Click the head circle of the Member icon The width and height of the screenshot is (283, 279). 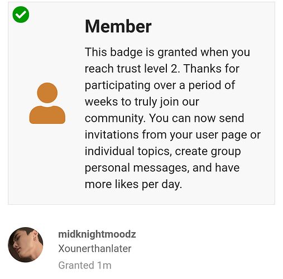47,93
